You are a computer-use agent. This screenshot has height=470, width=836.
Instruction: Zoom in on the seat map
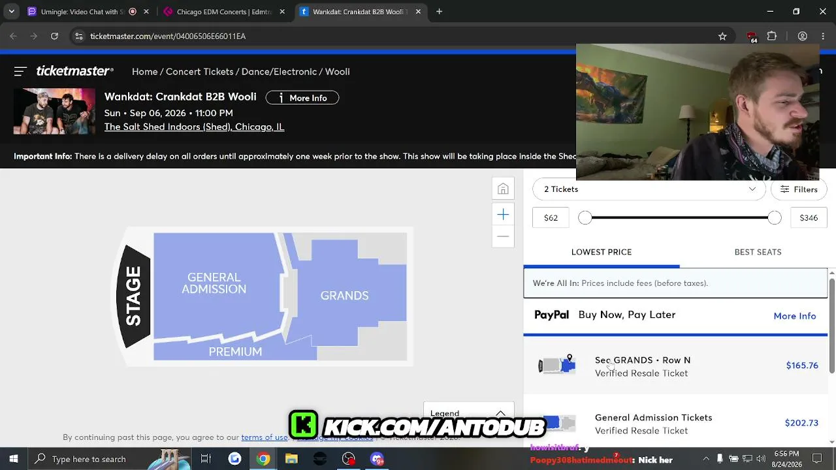503,215
